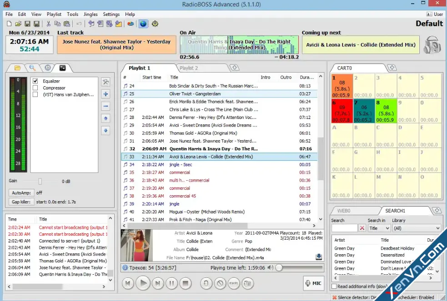Image resolution: width=447 pixels, height=301 pixels.
Task: Open the Playlist menu
Action: pos(54,14)
